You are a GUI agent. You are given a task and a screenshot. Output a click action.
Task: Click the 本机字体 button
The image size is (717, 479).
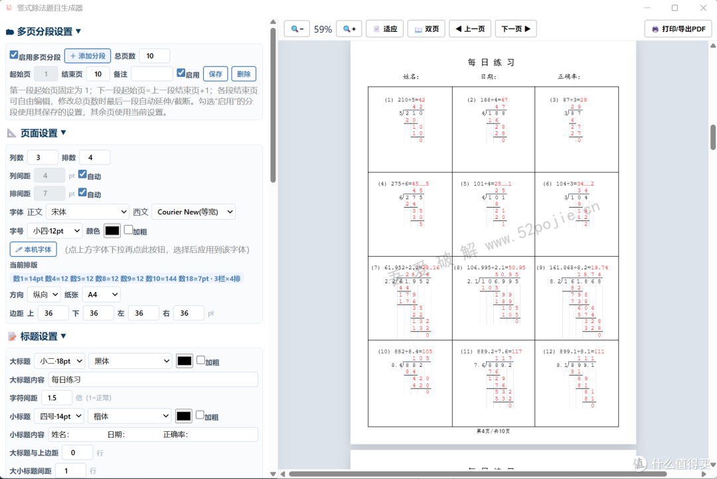[x=33, y=249]
